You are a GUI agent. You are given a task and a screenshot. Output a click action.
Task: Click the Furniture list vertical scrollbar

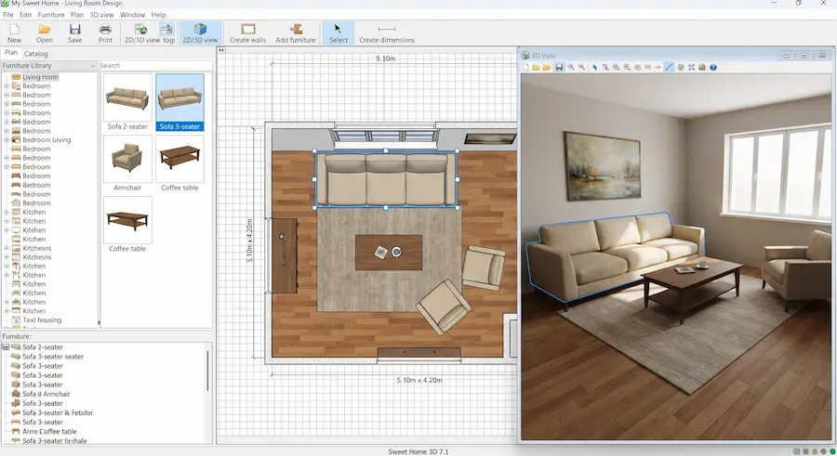point(207,371)
